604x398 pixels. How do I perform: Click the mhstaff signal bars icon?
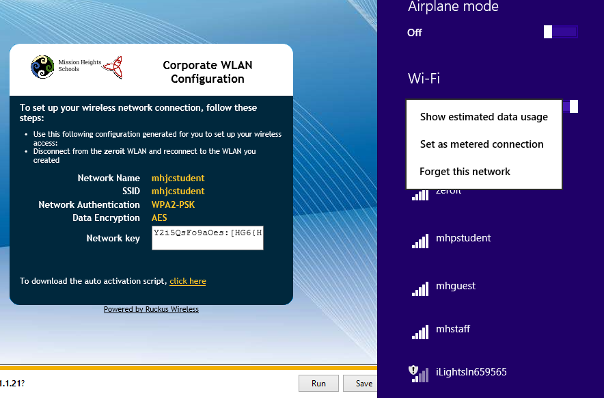point(420,331)
